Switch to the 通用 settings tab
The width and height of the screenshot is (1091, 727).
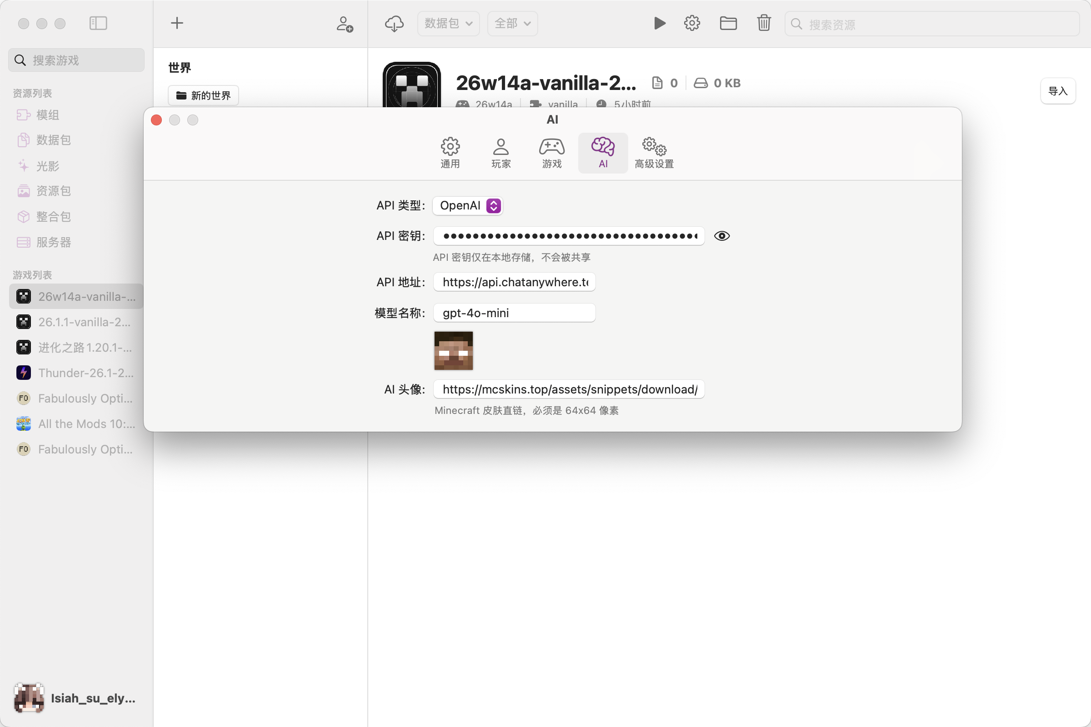[450, 153]
